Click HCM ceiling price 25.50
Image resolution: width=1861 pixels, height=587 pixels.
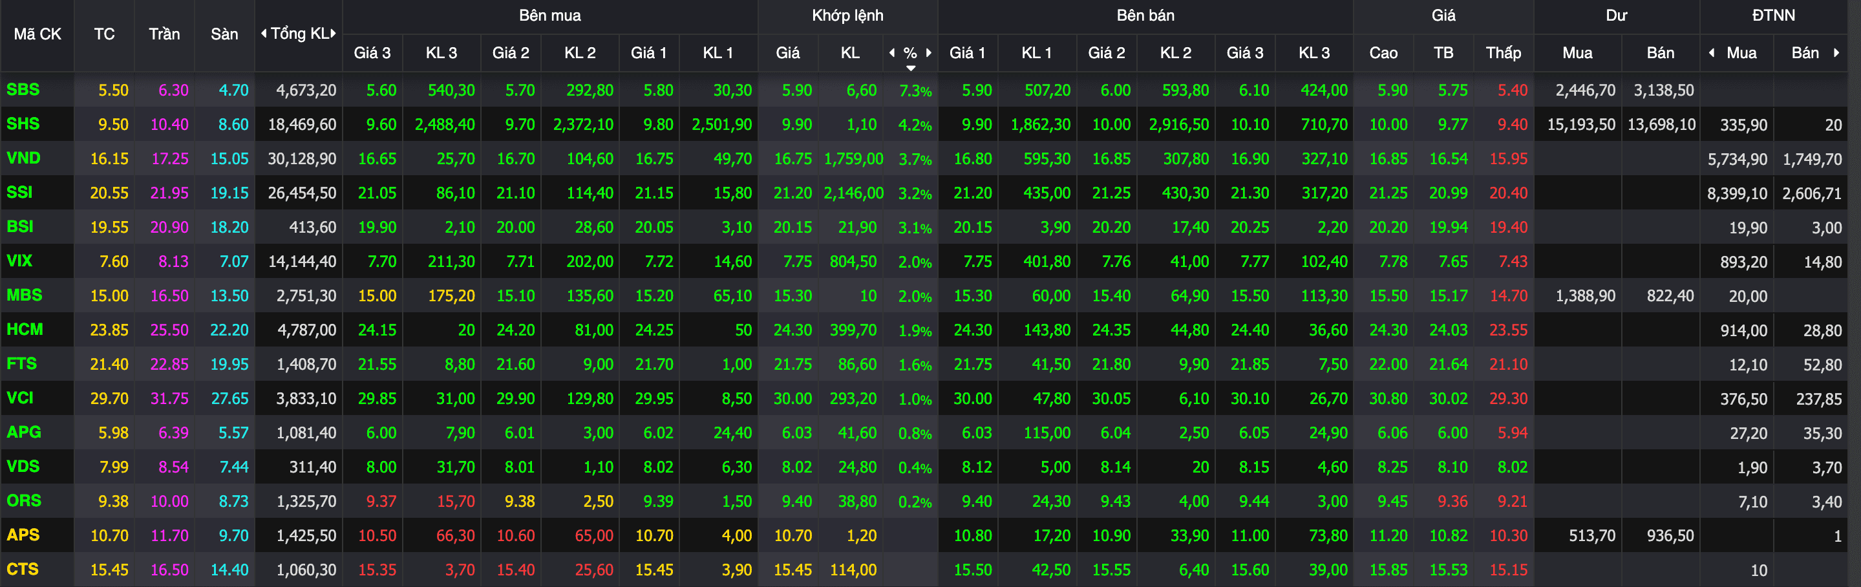(169, 330)
